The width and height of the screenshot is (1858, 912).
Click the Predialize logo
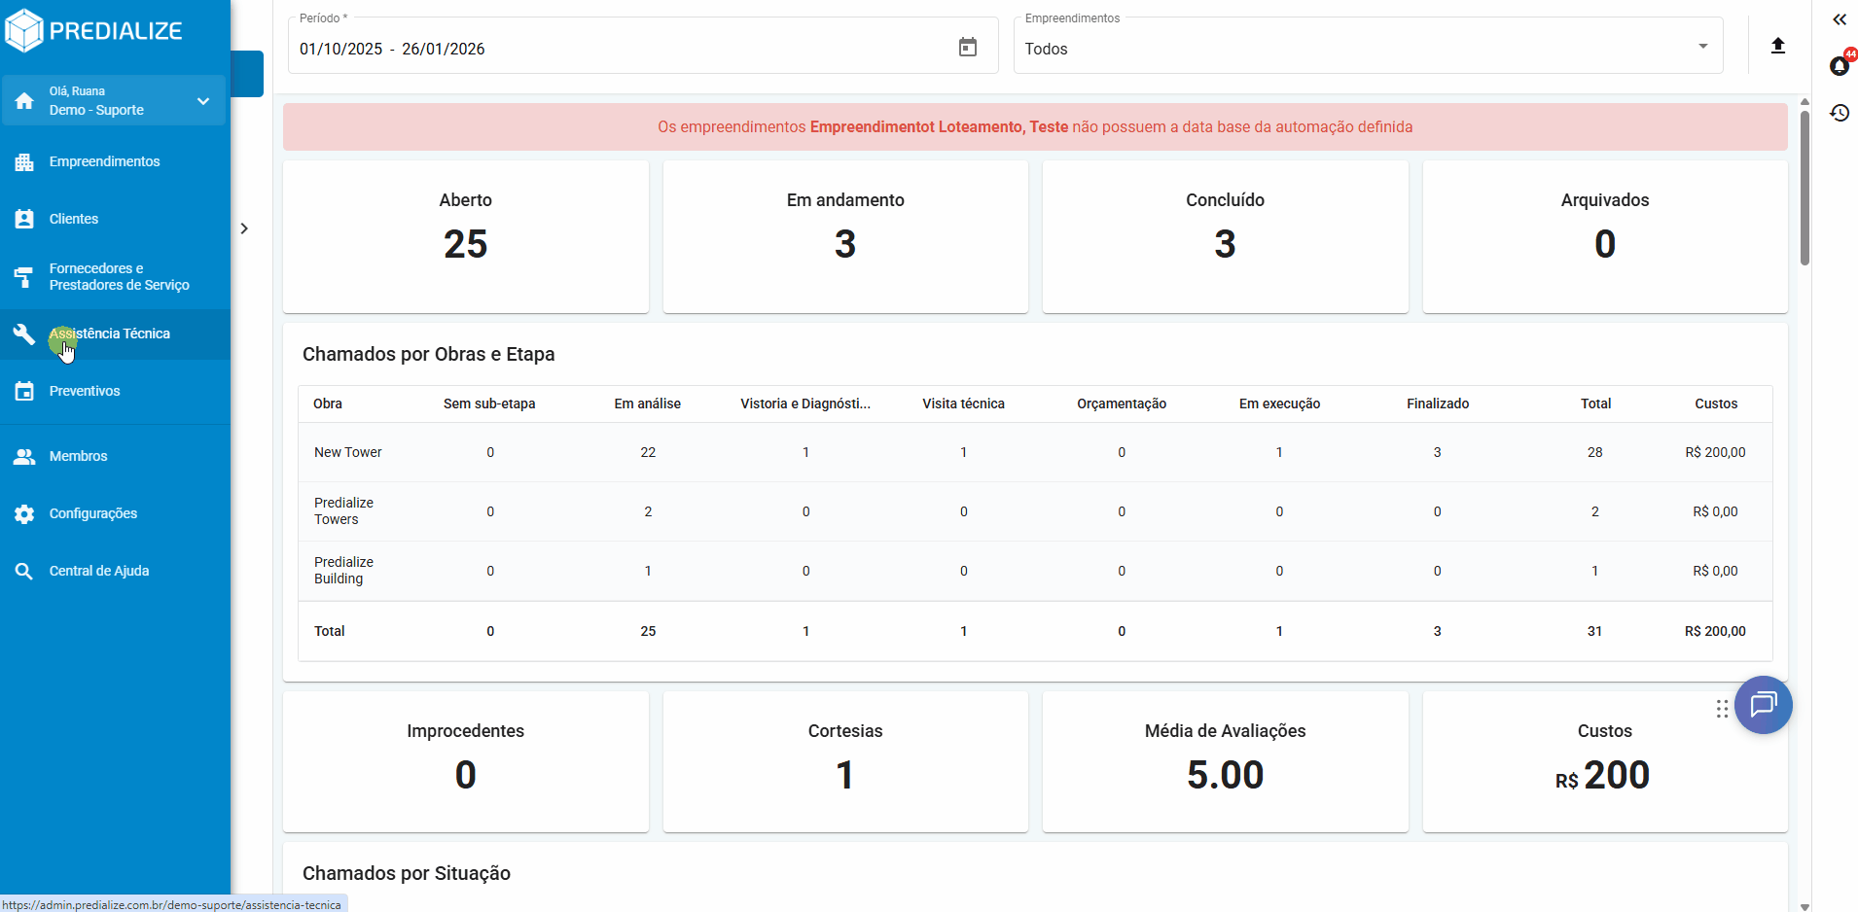point(94,30)
